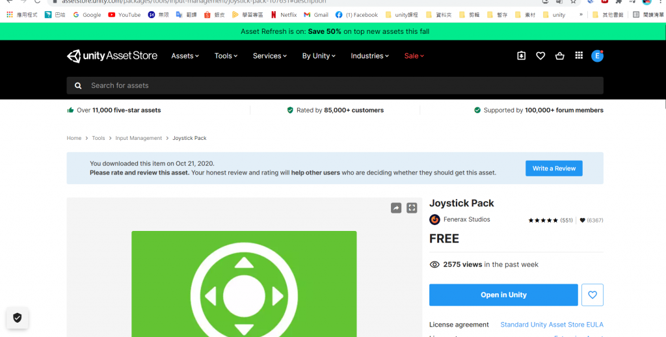Go to Input Management breadcrumb
The width and height of the screenshot is (666, 337).
pos(139,138)
